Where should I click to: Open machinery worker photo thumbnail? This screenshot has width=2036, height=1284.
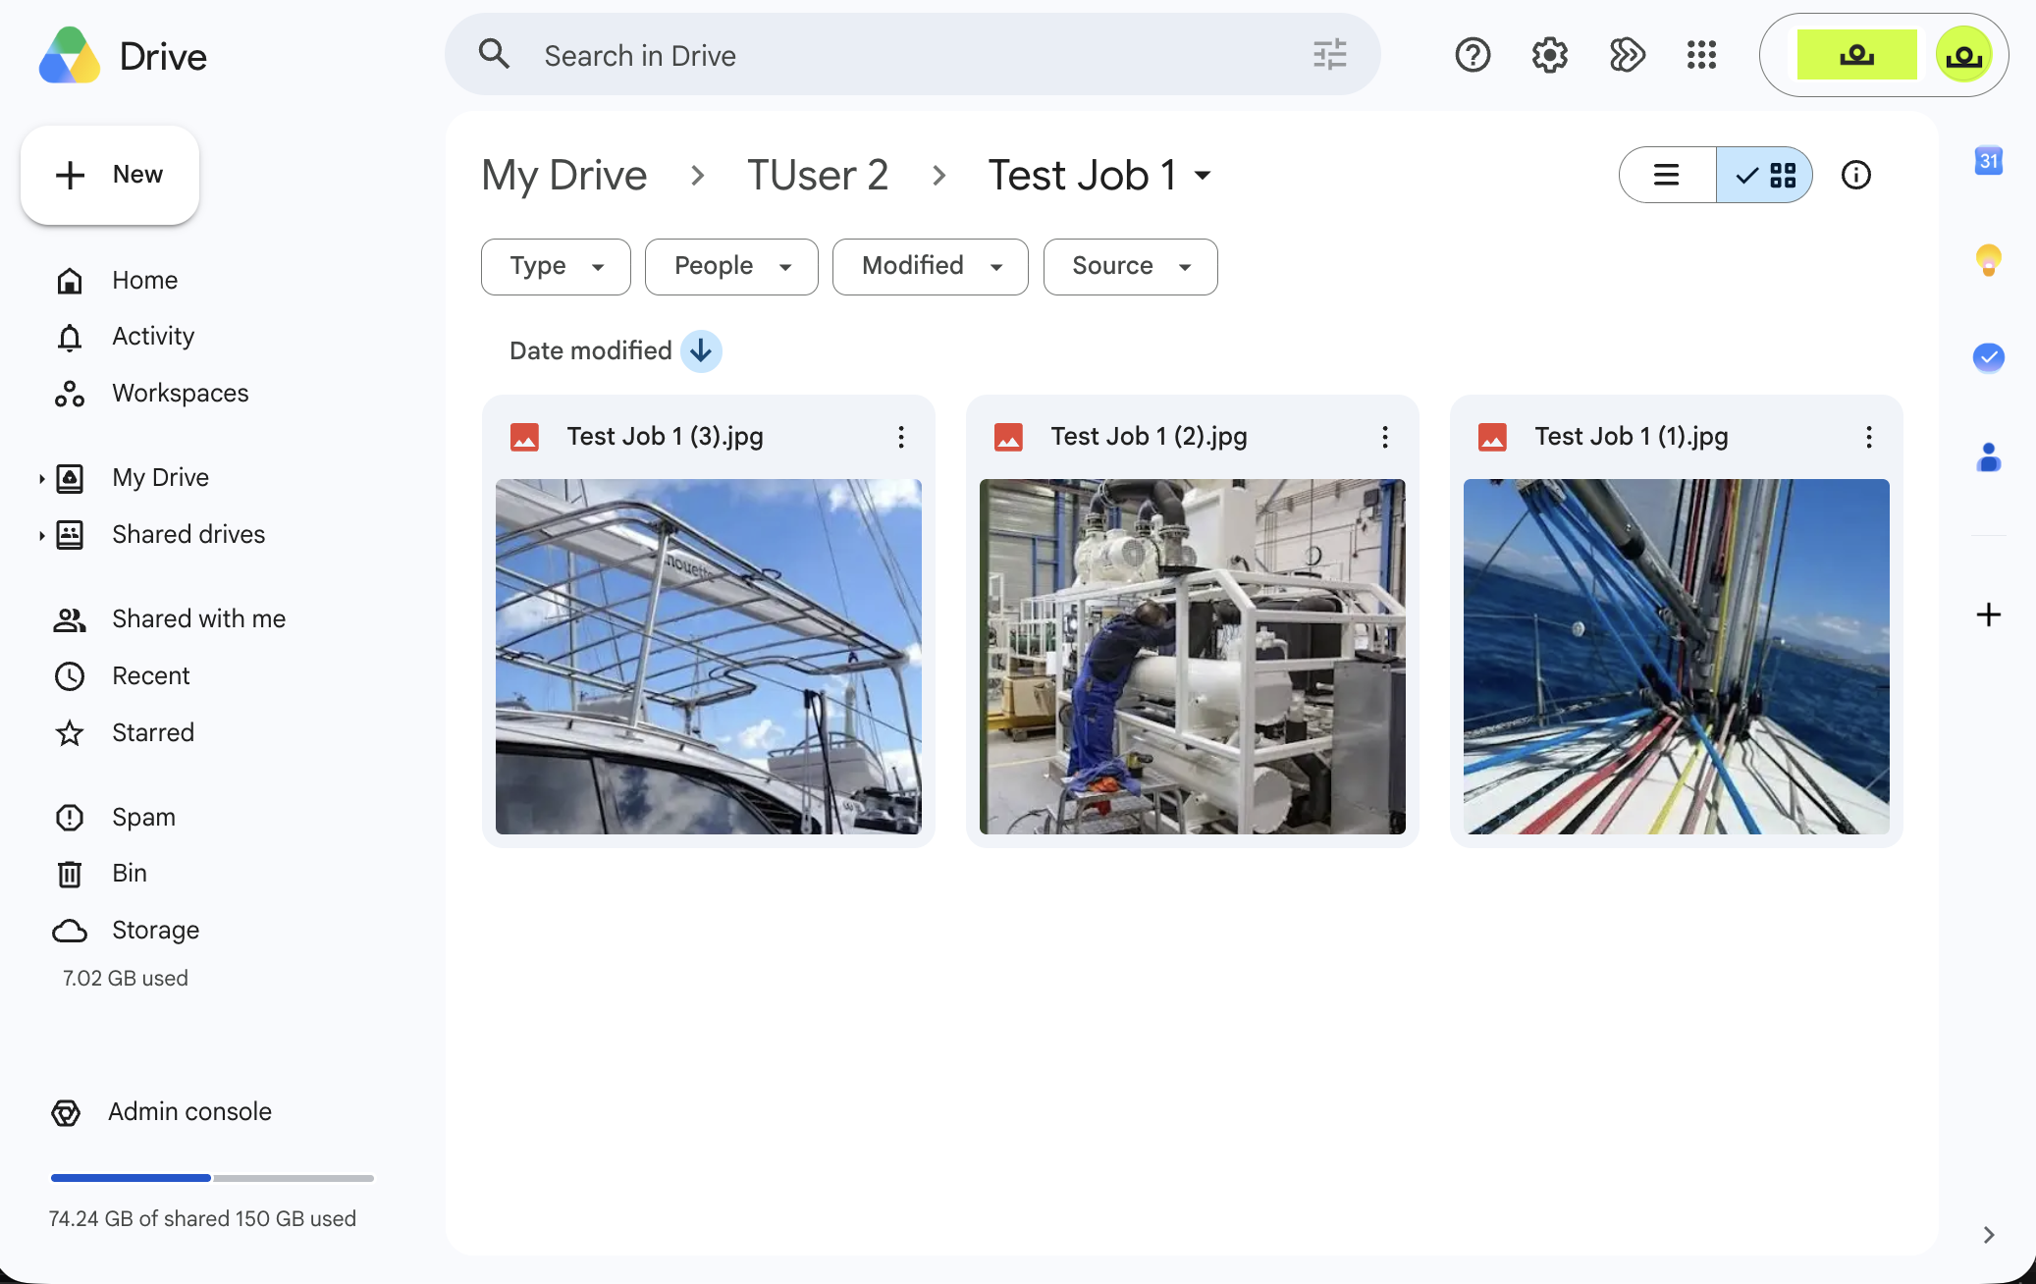1192,657
